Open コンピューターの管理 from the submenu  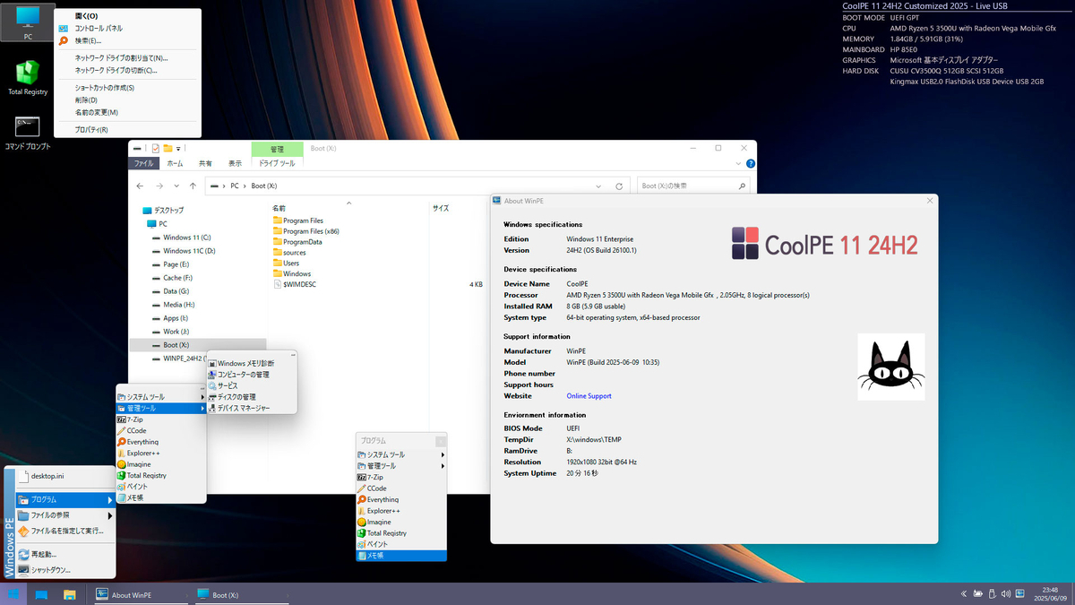(252, 375)
